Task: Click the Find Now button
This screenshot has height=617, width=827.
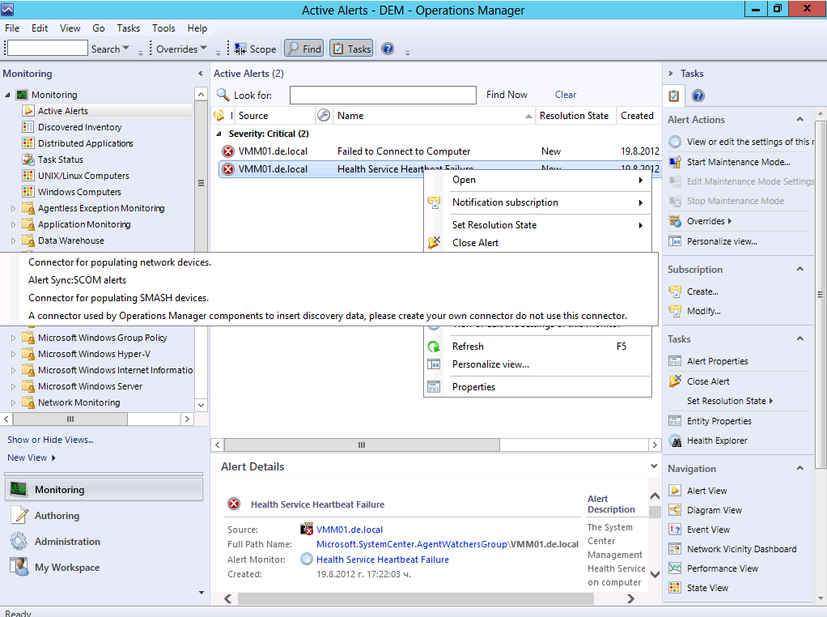Action: coord(507,95)
